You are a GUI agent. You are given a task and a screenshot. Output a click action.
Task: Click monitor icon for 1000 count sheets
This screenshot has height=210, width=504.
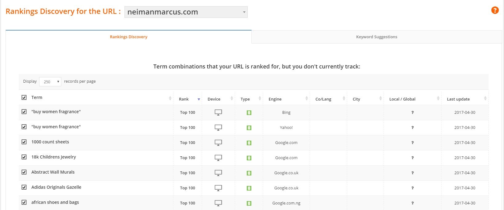tap(218, 143)
